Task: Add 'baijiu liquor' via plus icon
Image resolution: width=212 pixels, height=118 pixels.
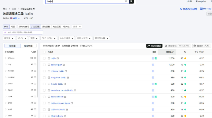Action: pos(49,65)
